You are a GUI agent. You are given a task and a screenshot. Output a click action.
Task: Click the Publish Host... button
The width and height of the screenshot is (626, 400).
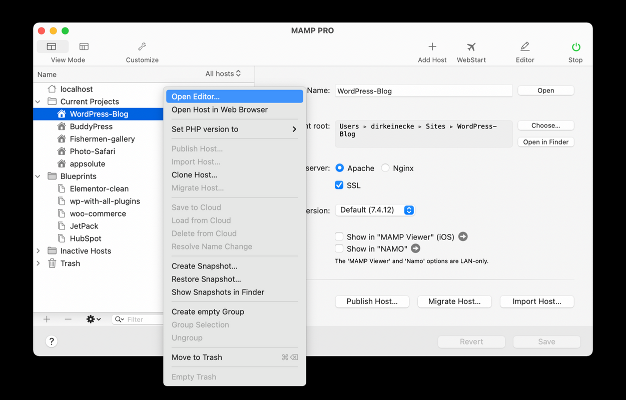(x=372, y=301)
